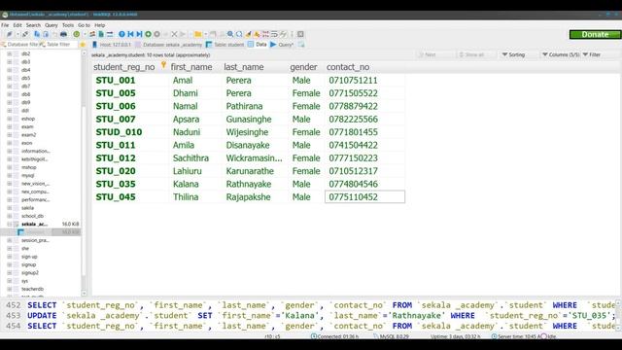Click the database tree vertical scrollbar
Viewport: 622px width, 350px height.
[84, 173]
